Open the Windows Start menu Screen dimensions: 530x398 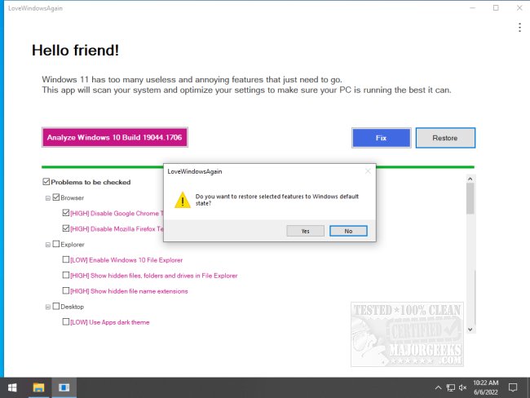pyautogui.click(x=12, y=387)
